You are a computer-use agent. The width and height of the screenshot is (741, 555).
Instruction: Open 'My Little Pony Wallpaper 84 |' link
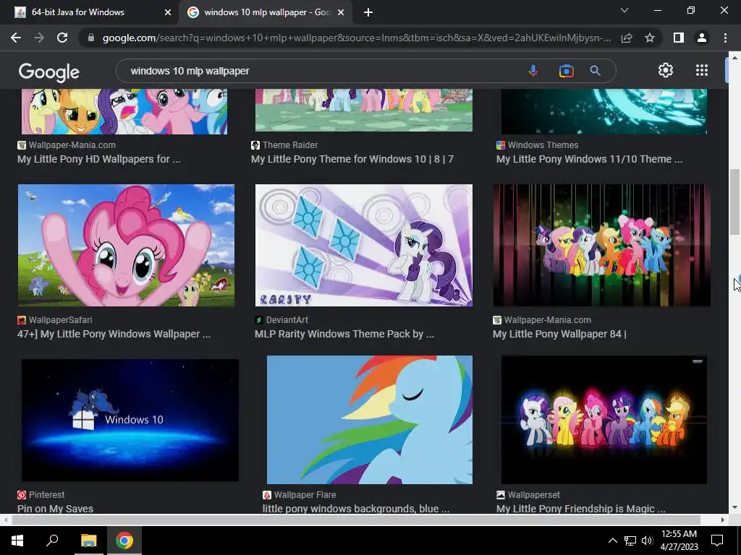[x=559, y=334]
